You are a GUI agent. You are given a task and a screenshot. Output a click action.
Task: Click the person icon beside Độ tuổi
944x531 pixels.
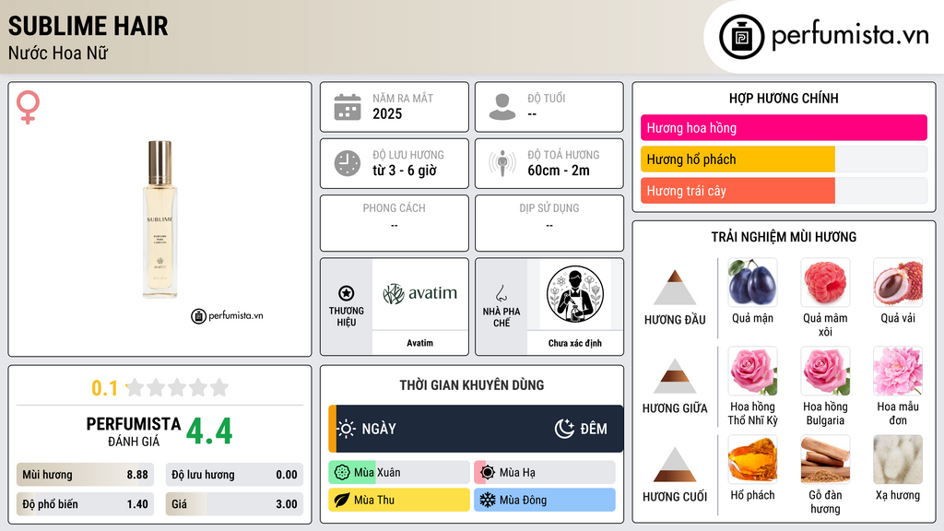(x=502, y=107)
